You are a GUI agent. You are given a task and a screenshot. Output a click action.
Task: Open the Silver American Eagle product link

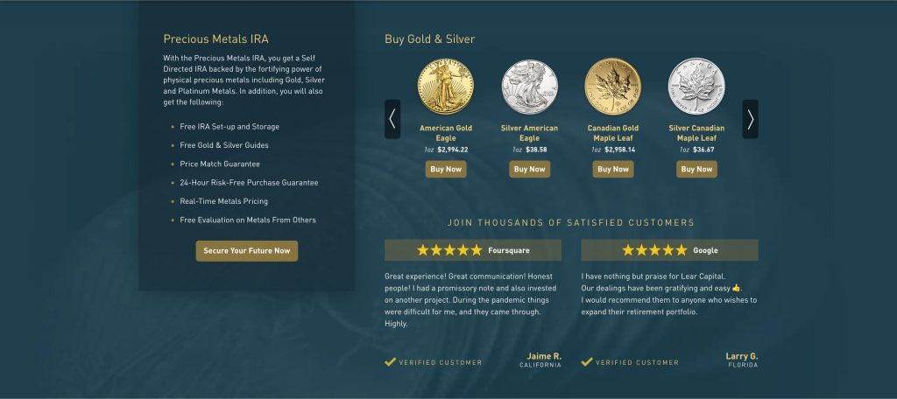(529, 133)
